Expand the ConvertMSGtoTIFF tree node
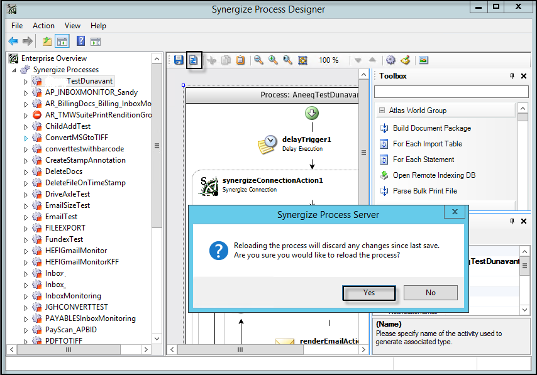Image resolution: width=537 pixels, height=375 pixels. coord(26,138)
